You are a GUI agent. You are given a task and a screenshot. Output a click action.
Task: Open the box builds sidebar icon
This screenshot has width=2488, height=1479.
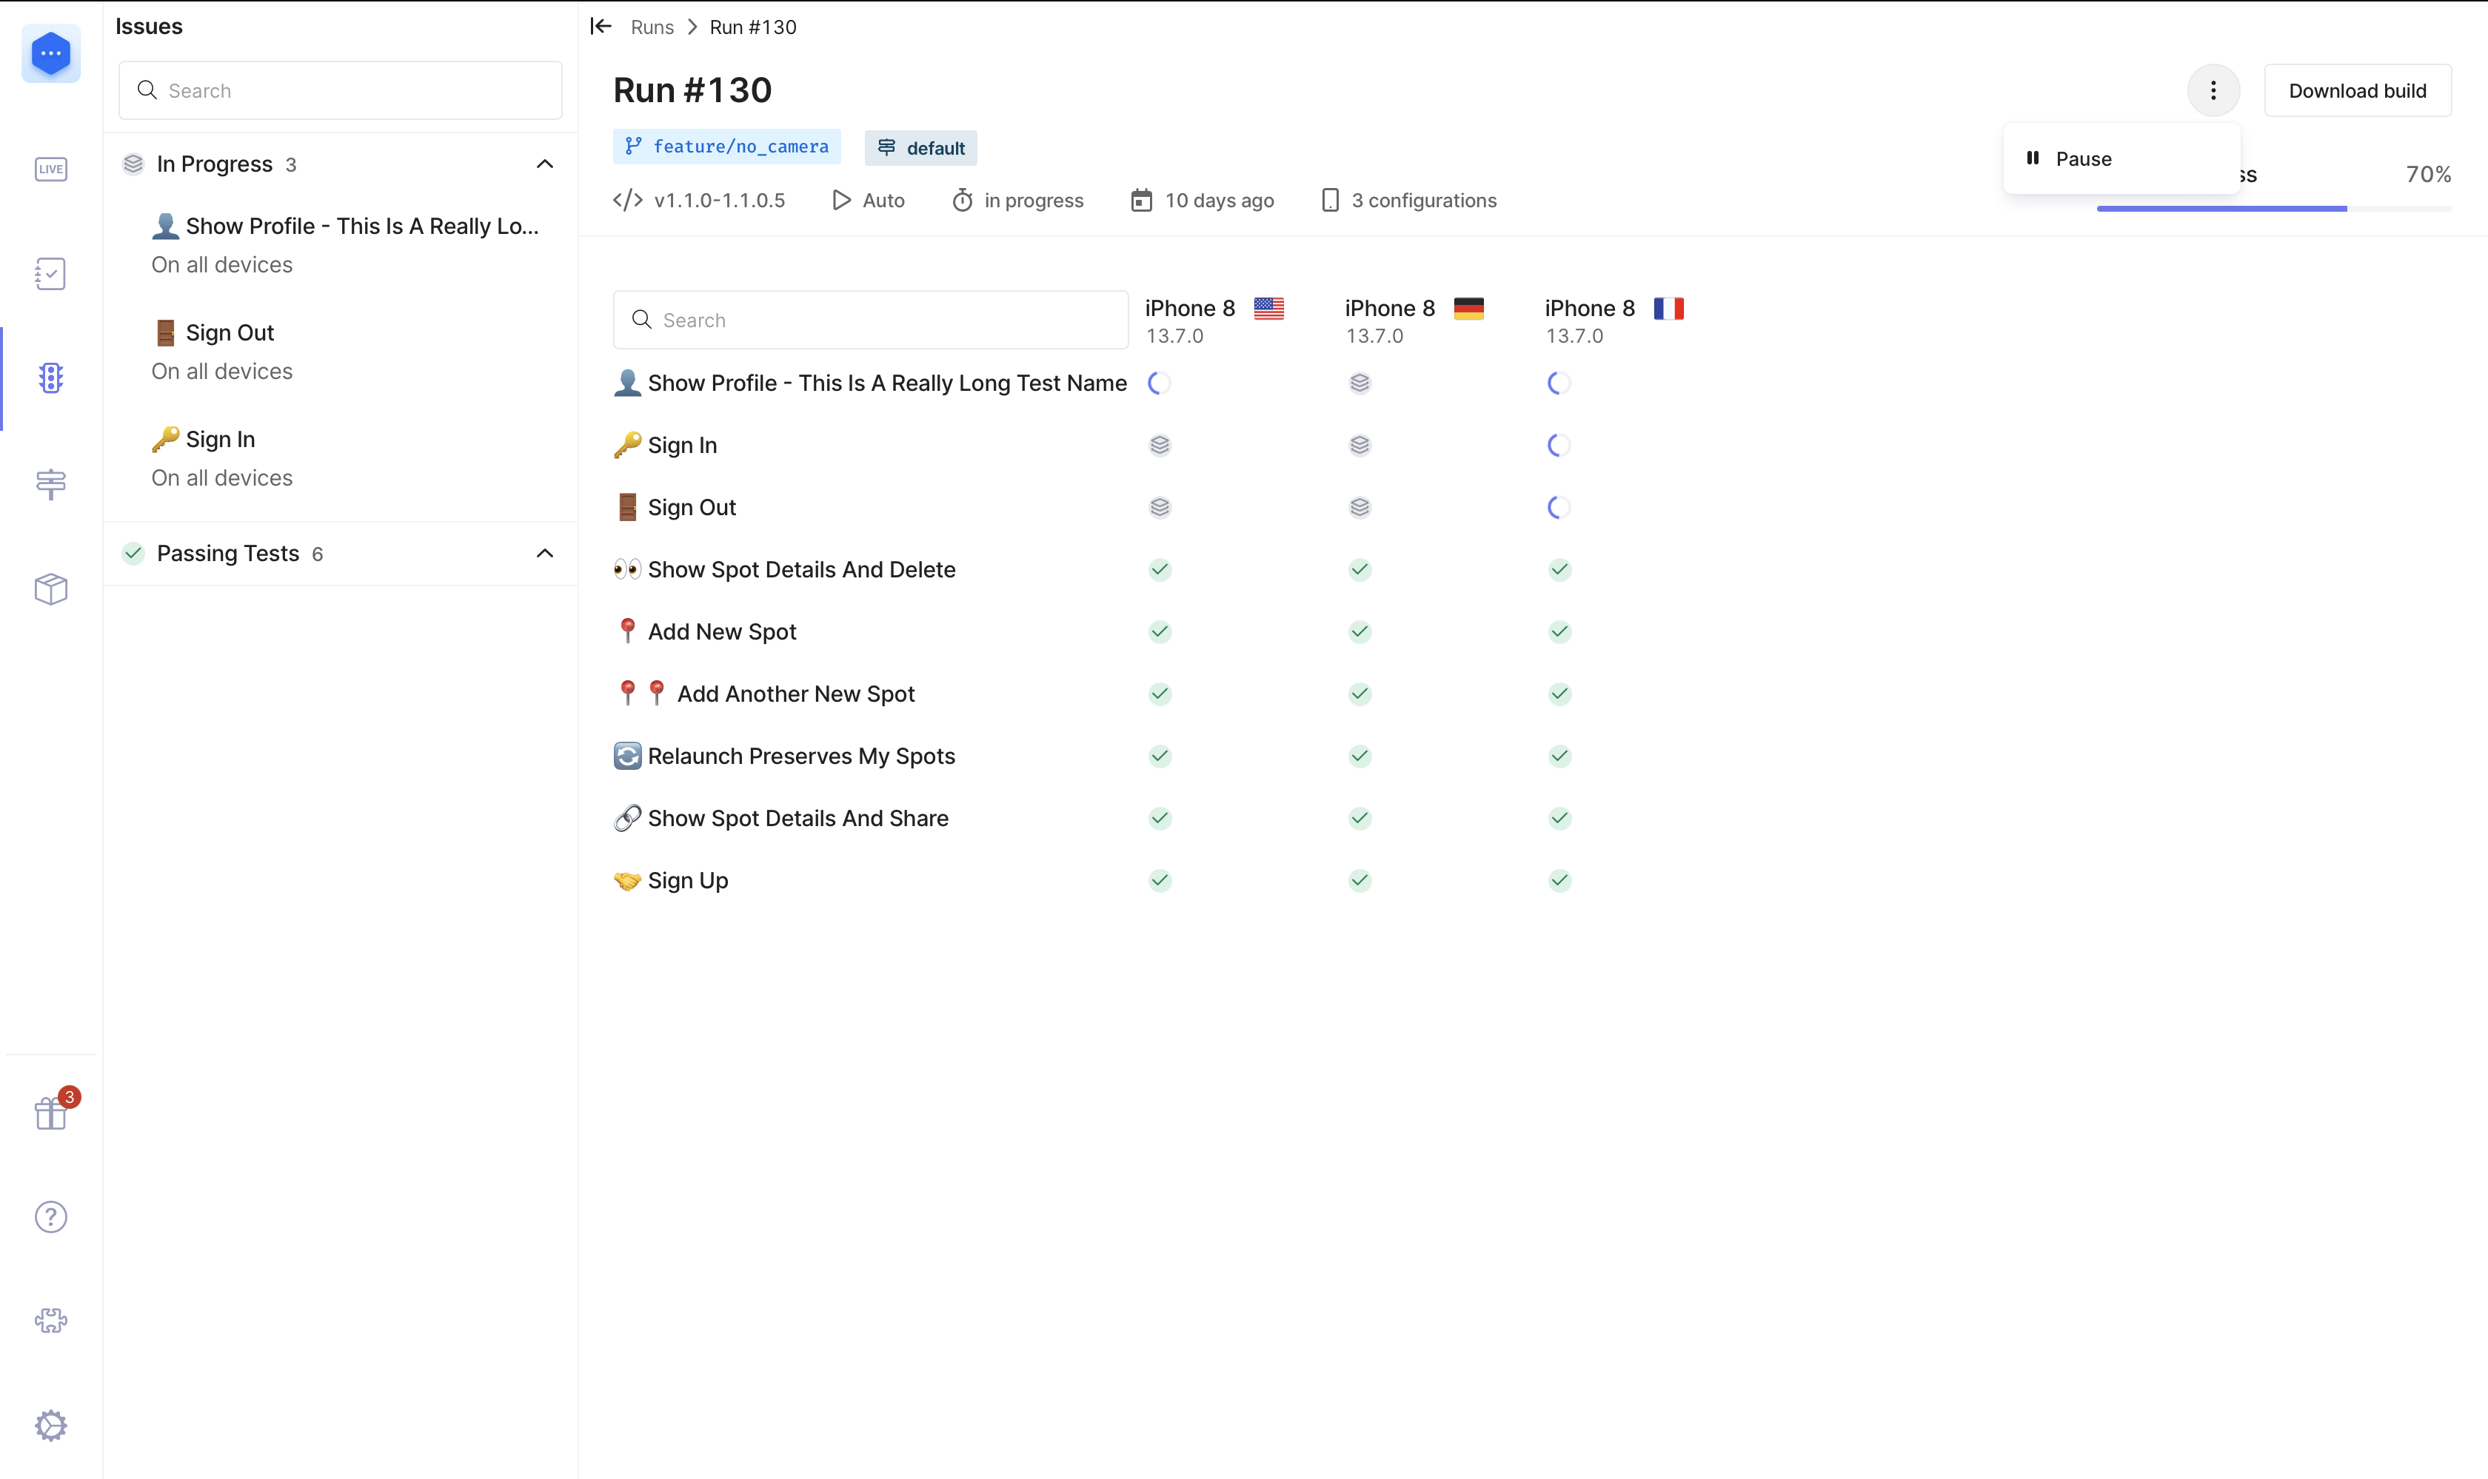(51, 588)
